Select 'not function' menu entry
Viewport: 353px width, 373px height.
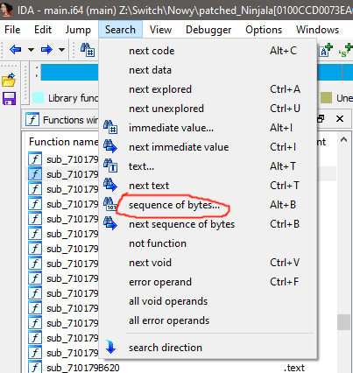[208, 243]
